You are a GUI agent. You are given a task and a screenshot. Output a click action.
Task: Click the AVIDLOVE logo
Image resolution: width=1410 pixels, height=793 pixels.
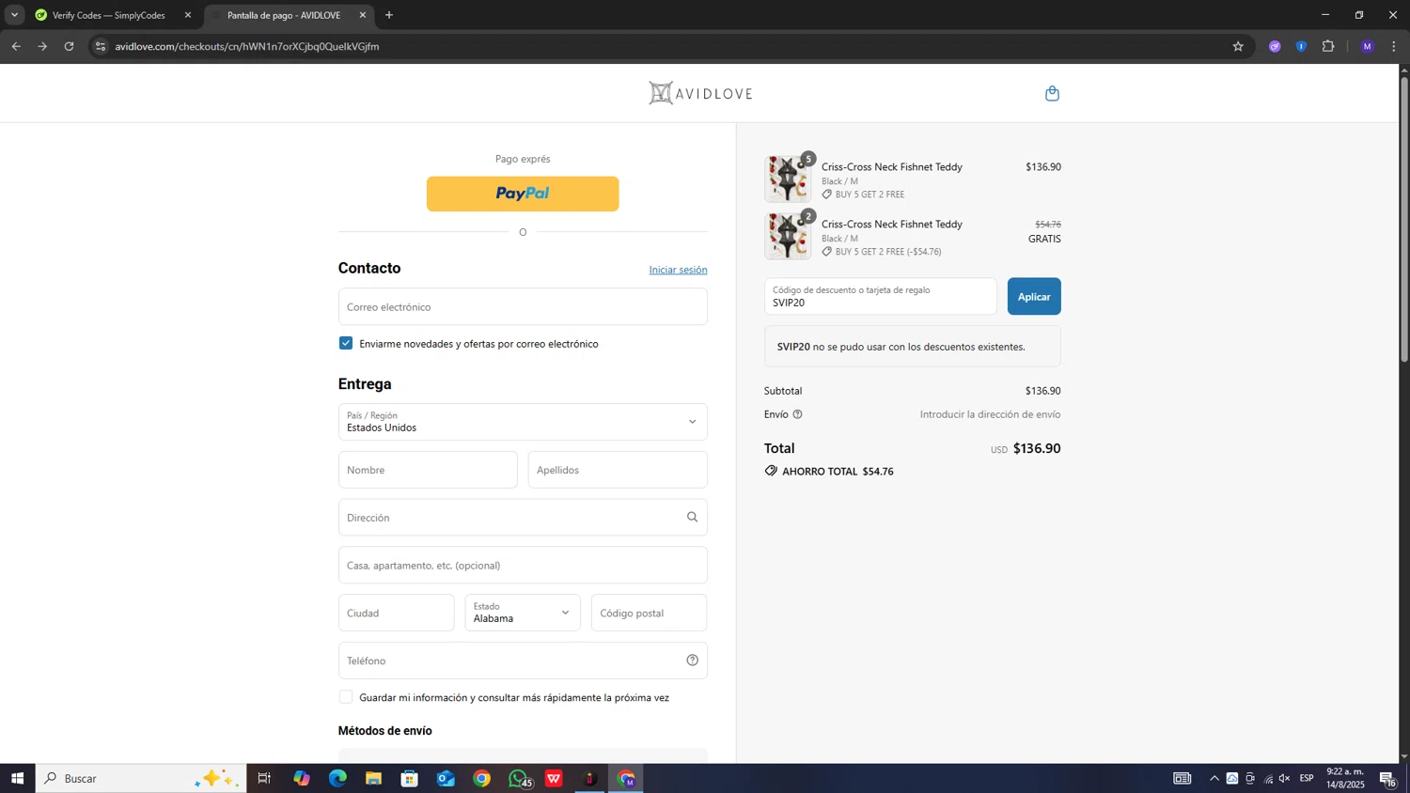(x=701, y=93)
